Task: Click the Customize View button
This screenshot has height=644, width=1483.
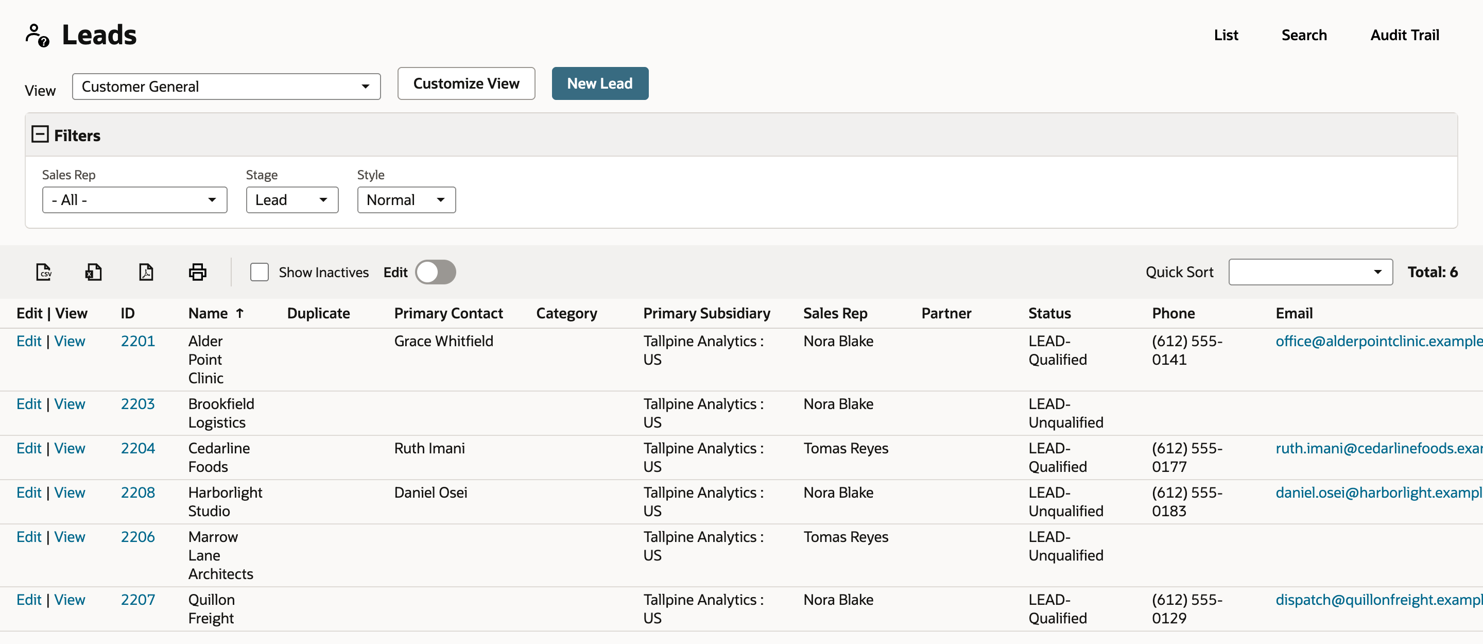Action: (x=467, y=83)
